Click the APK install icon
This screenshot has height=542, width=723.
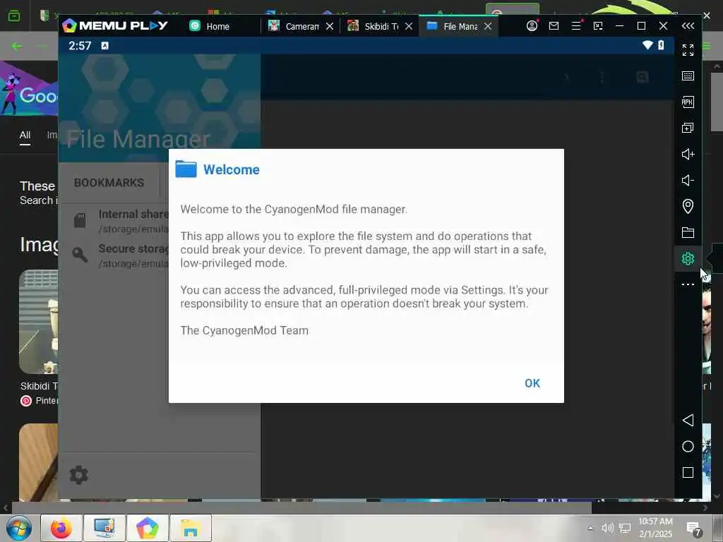(x=688, y=102)
